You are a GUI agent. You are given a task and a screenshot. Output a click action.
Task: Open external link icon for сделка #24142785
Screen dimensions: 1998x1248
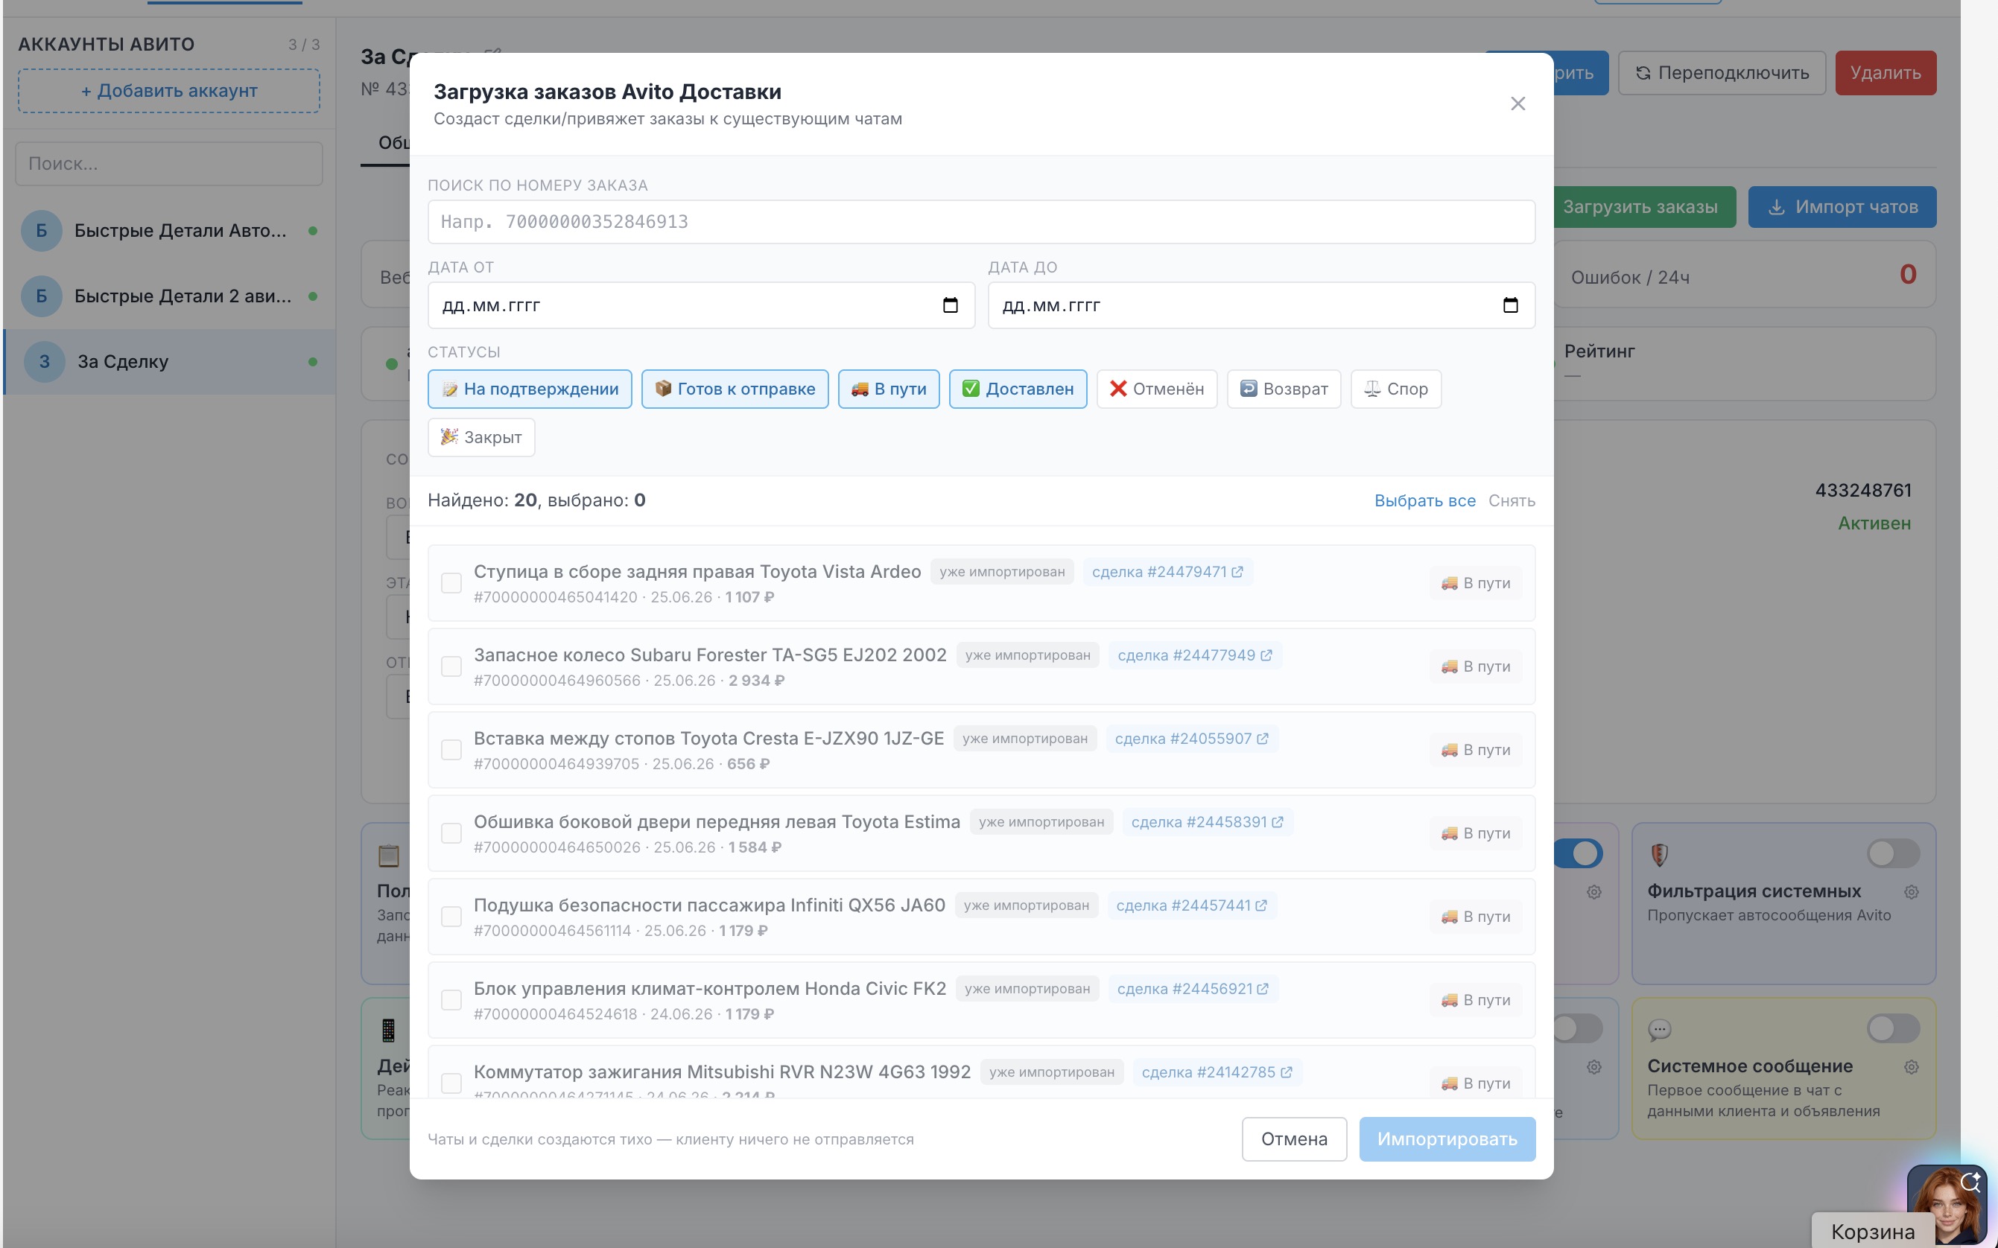pyautogui.click(x=1287, y=1072)
